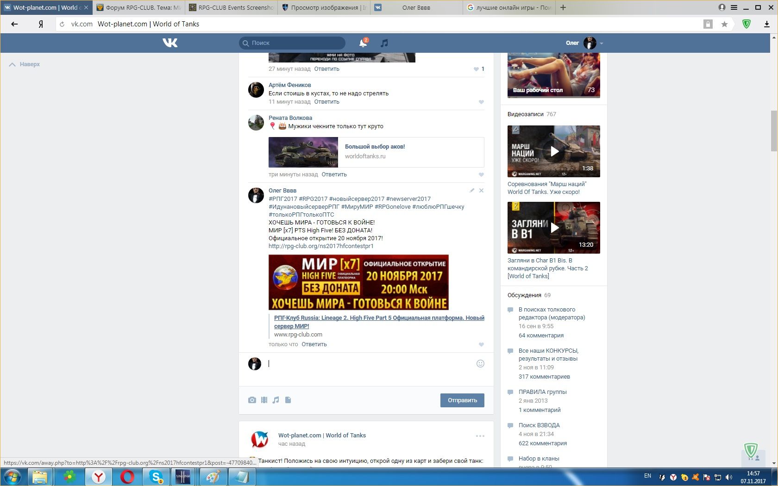
Task: Like Артём Феников's comment heart
Action: click(x=481, y=102)
